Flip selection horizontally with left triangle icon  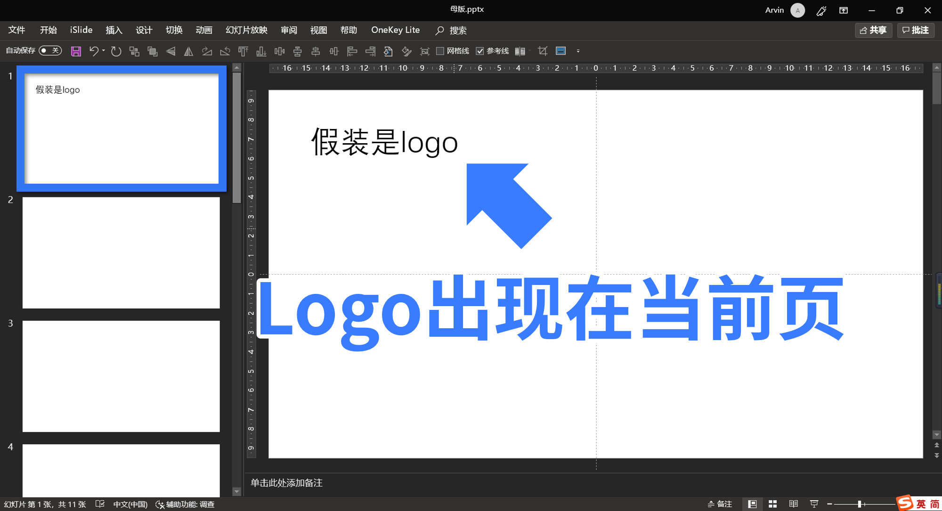pos(171,51)
